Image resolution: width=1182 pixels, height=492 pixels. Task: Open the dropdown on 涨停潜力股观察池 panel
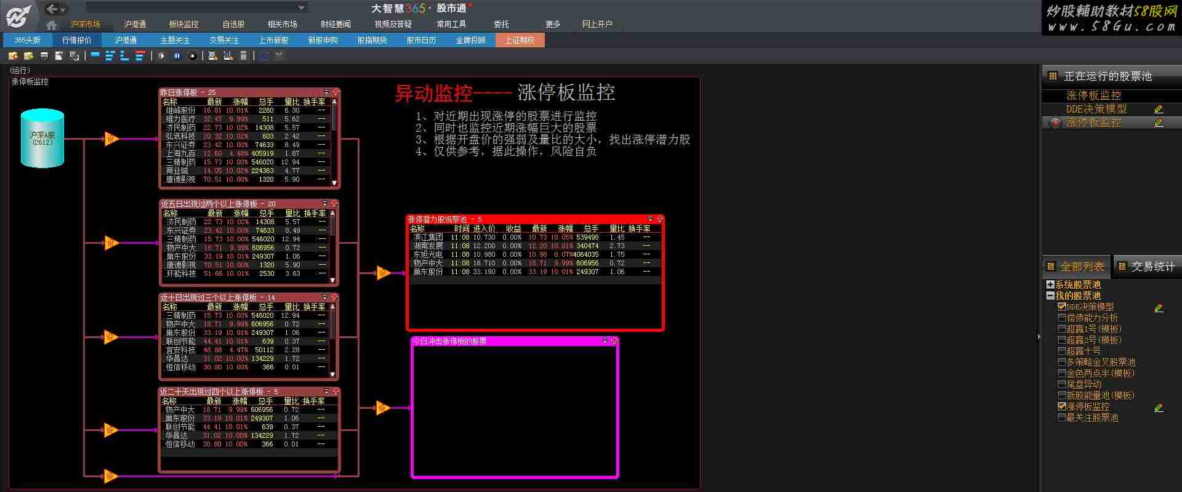click(x=650, y=219)
